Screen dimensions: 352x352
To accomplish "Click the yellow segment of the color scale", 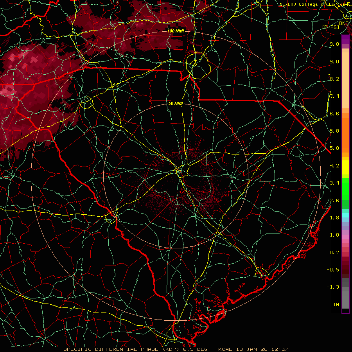I will (345, 167).
